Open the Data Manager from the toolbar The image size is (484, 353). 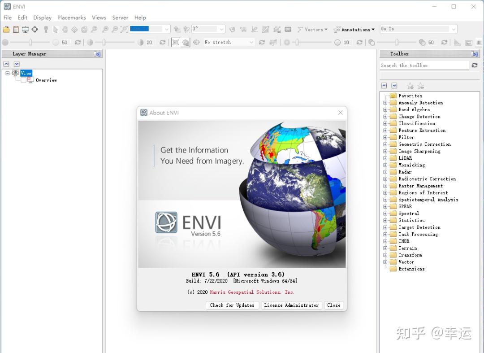point(16,30)
